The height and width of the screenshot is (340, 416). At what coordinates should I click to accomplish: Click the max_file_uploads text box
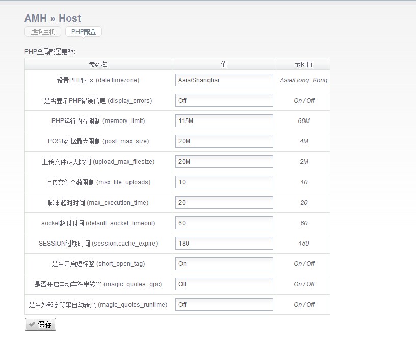point(224,182)
